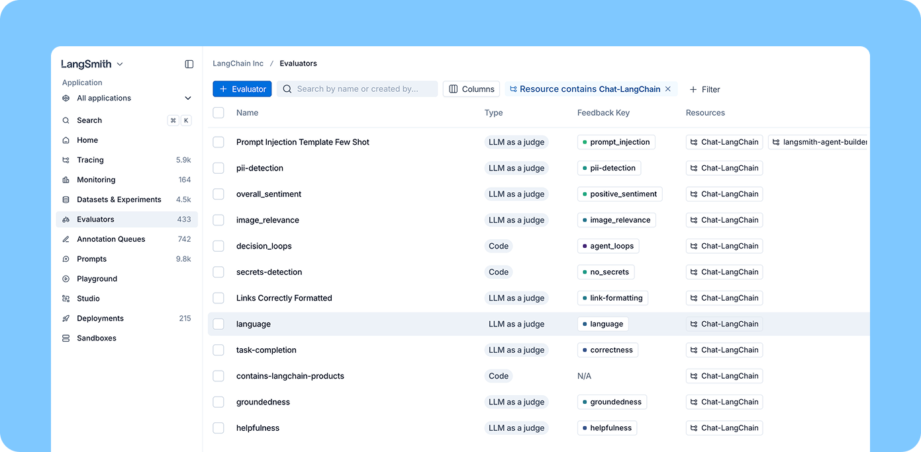Check the secrets-detection row checkbox

pyautogui.click(x=218, y=272)
